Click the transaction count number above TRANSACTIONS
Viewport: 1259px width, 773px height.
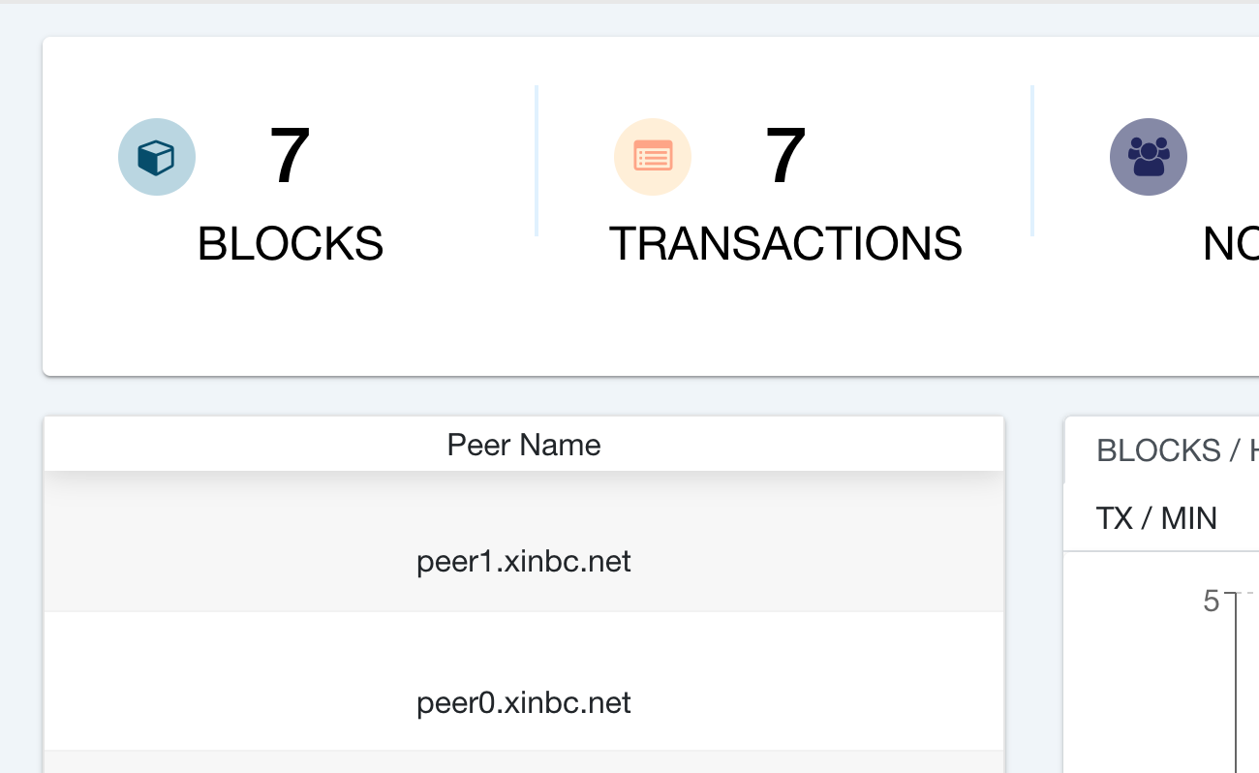point(785,157)
